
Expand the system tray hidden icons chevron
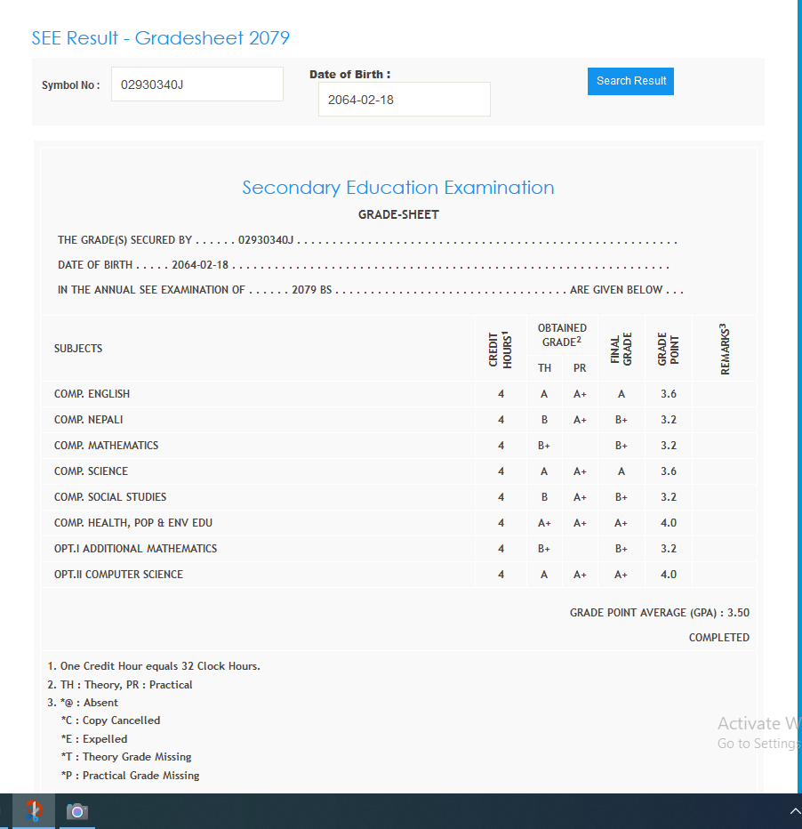coord(794,811)
